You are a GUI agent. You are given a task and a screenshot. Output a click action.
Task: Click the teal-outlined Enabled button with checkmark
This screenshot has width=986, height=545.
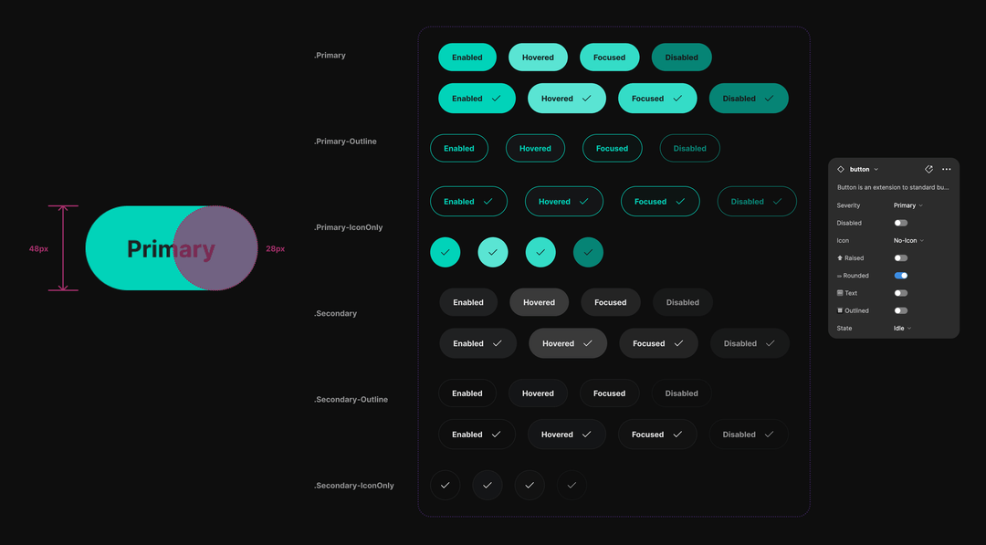coord(468,202)
